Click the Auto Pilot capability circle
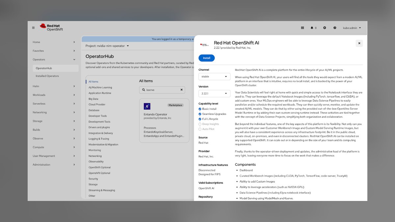Viewport: 395px width, 222px height. point(200,129)
